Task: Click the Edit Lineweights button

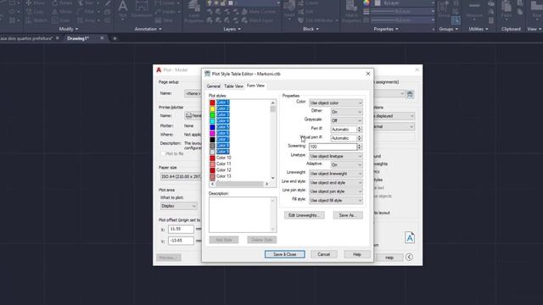Action: coord(305,215)
